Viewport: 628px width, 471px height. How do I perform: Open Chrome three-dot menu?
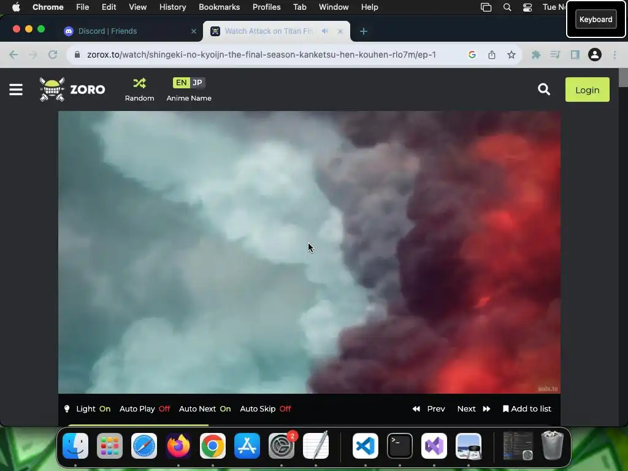[x=615, y=55]
